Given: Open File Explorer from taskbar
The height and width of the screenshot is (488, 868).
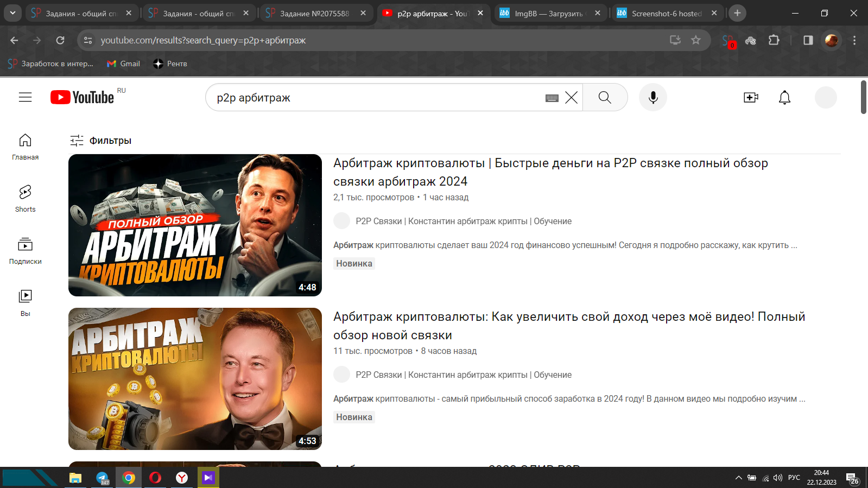Looking at the screenshot, I should (75, 478).
